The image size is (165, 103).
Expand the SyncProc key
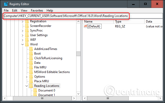[x=22, y=31]
